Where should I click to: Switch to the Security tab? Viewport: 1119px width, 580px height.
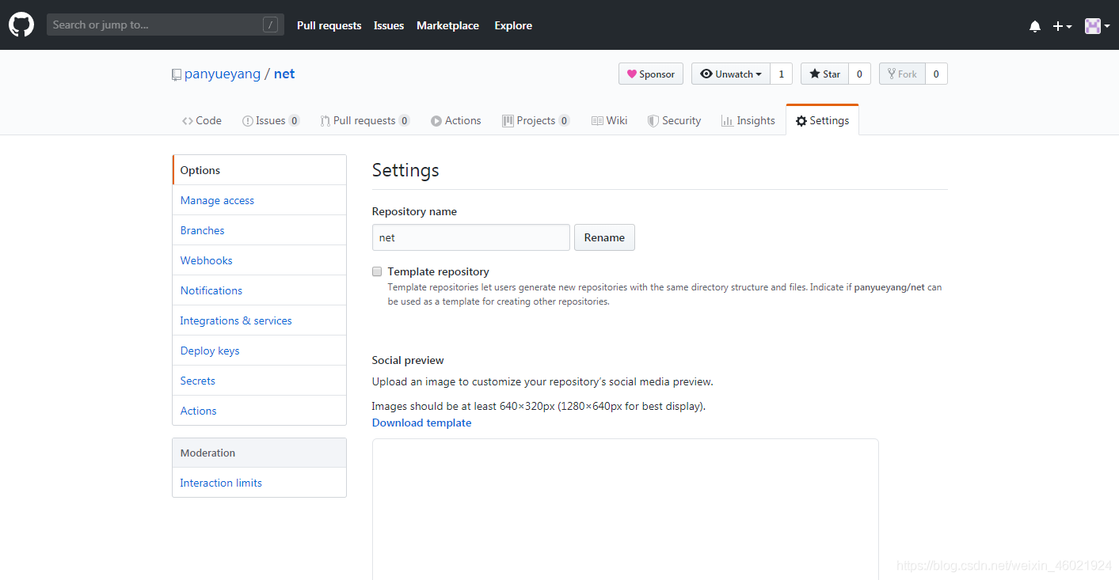pyautogui.click(x=674, y=120)
